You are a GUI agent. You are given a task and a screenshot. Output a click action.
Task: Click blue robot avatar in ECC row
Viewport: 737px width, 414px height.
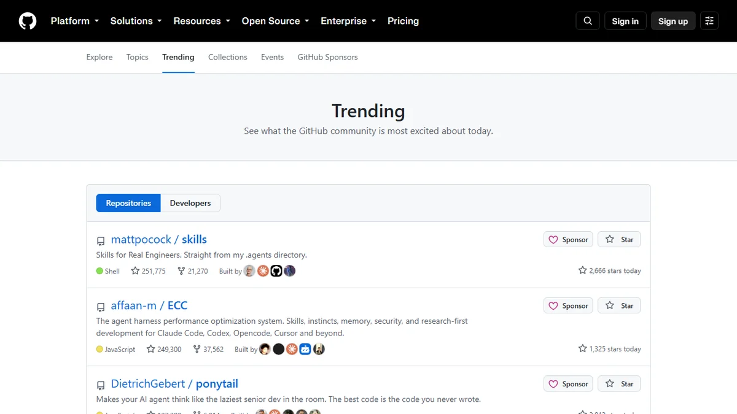[305, 349]
